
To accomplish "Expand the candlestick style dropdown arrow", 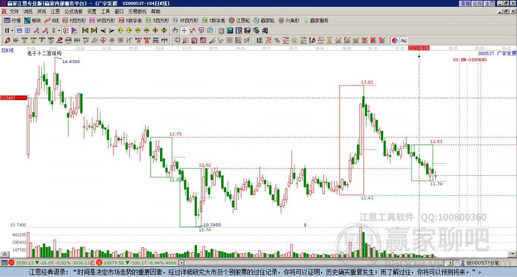I will click(59, 30).
